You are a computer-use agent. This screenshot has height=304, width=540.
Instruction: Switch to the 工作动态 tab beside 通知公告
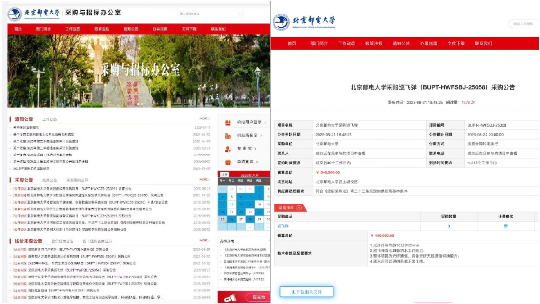(x=49, y=119)
